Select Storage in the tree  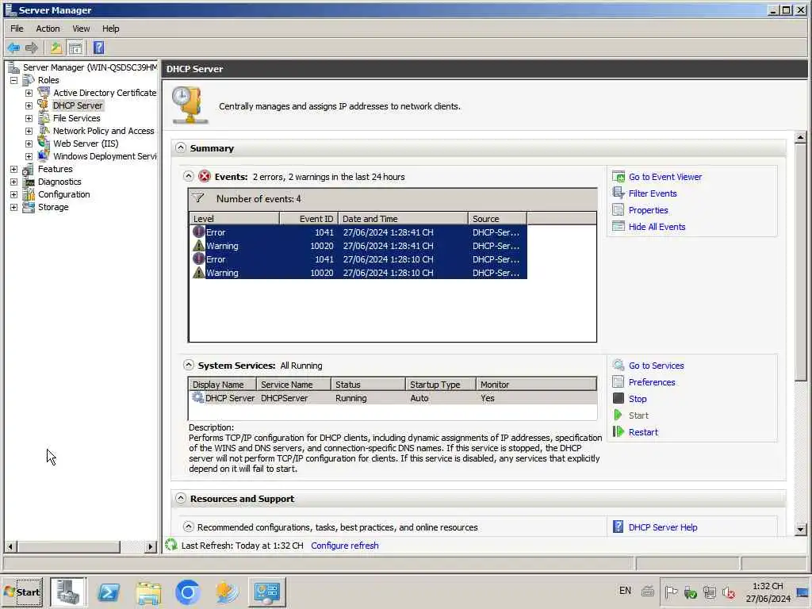pyautogui.click(x=53, y=207)
